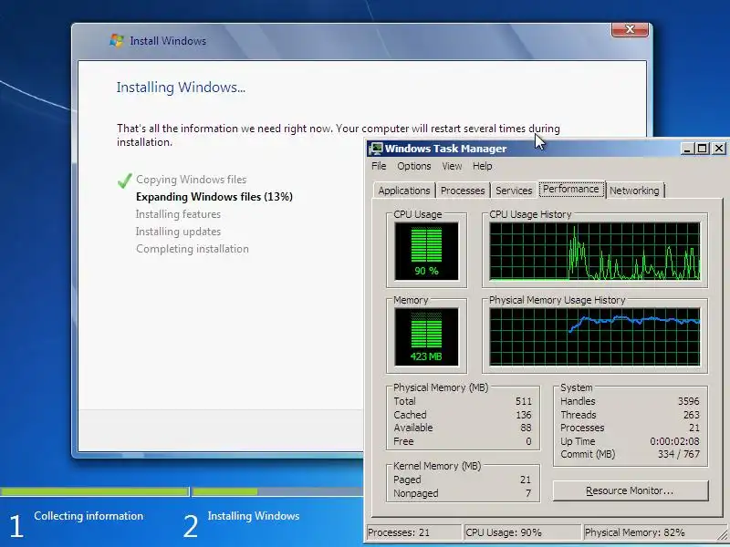Open the File menu in Task Manager

coord(379,166)
